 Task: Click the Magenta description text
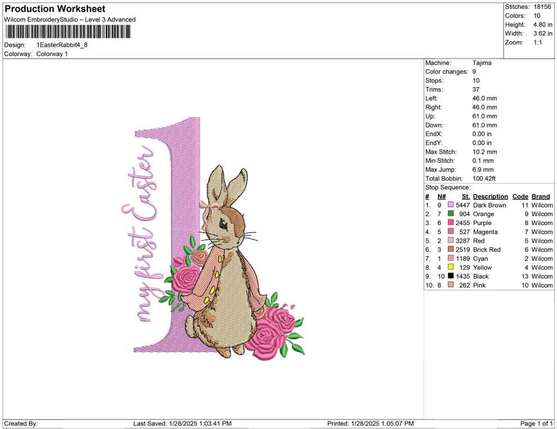click(x=485, y=232)
